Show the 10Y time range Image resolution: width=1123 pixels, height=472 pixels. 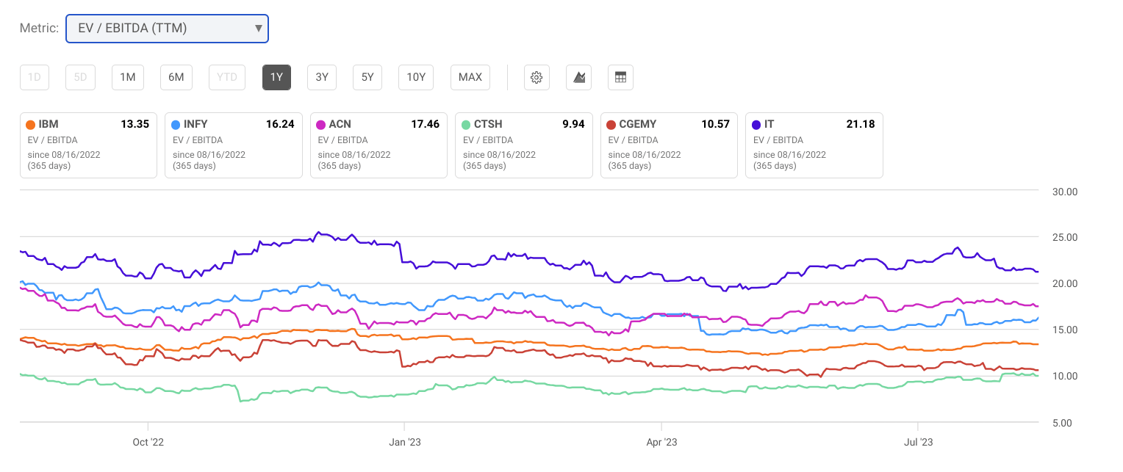click(x=416, y=77)
